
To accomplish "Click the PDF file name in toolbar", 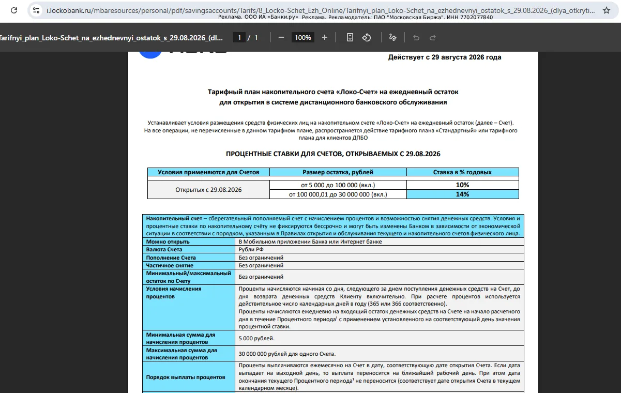I will click(112, 37).
